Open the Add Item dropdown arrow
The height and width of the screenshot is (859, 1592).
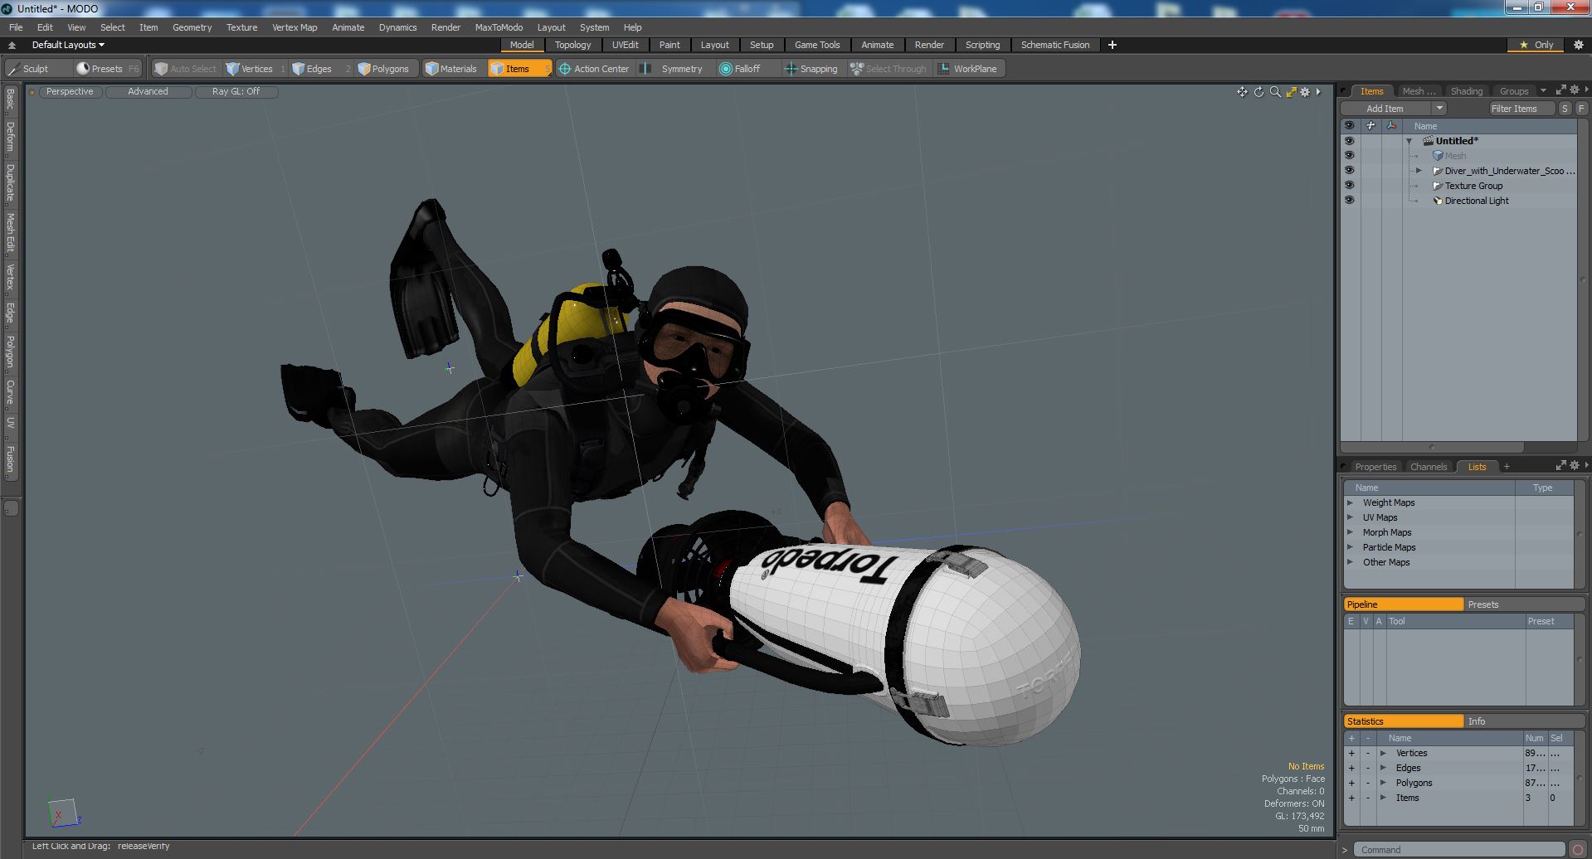[x=1439, y=109]
